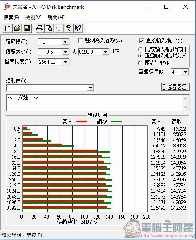This screenshot has width=196, height=240.
Task: Click the write value 118870
Action: (x=158, y=152)
